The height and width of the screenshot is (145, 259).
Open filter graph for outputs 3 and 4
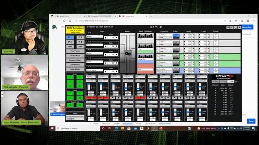pos(176,43)
